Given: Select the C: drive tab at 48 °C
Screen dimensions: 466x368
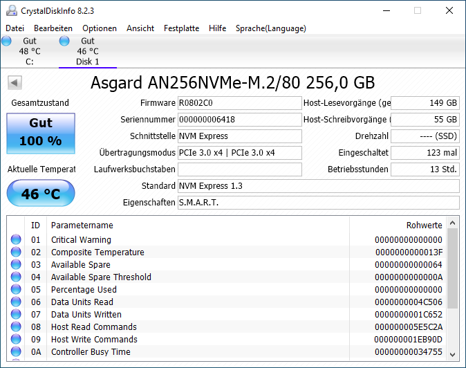Looking at the screenshot, I should coord(30,51).
